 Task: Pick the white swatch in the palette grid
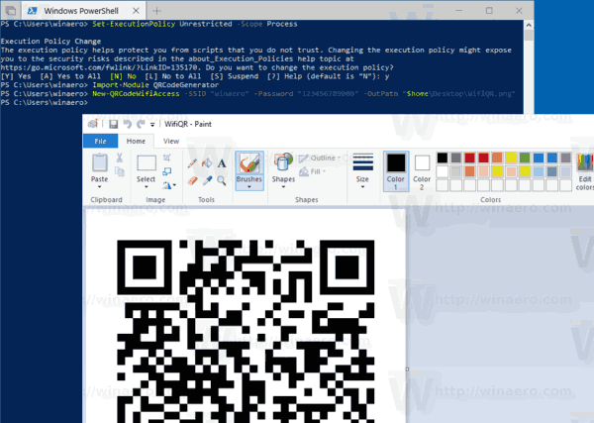[443, 171]
